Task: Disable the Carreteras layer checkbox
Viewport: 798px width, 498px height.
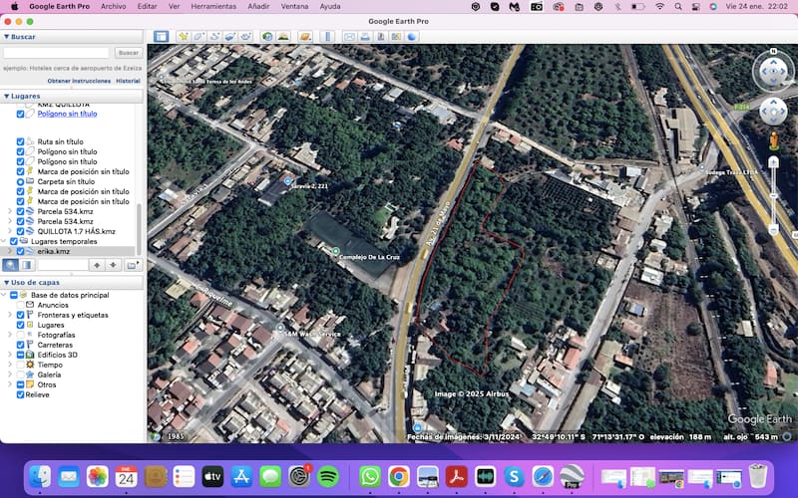Action: (x=20, y=345)
